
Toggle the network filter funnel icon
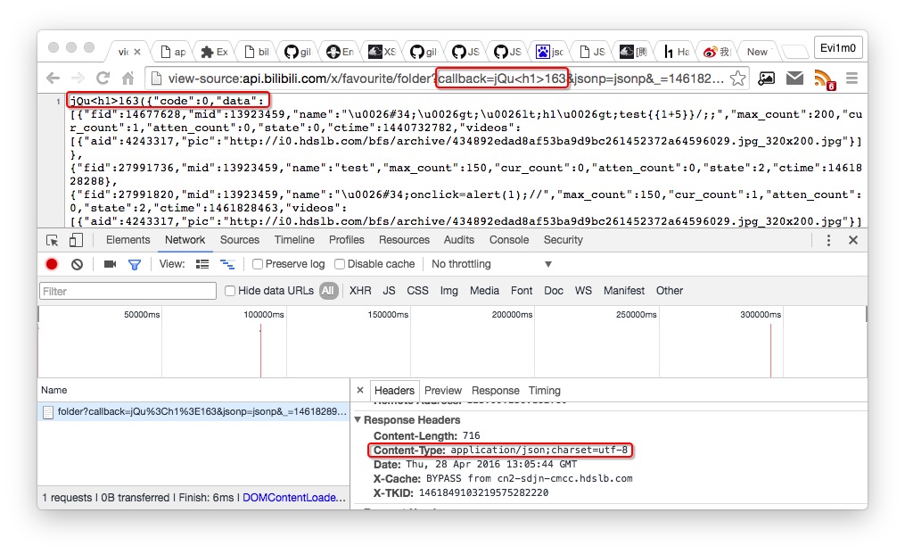click(x=135, y=265)
